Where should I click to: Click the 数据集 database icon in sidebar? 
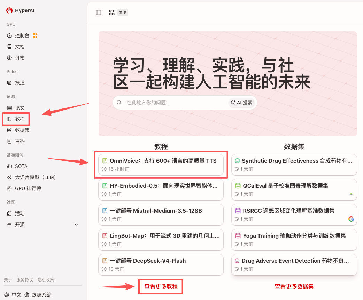coord(9,130)
